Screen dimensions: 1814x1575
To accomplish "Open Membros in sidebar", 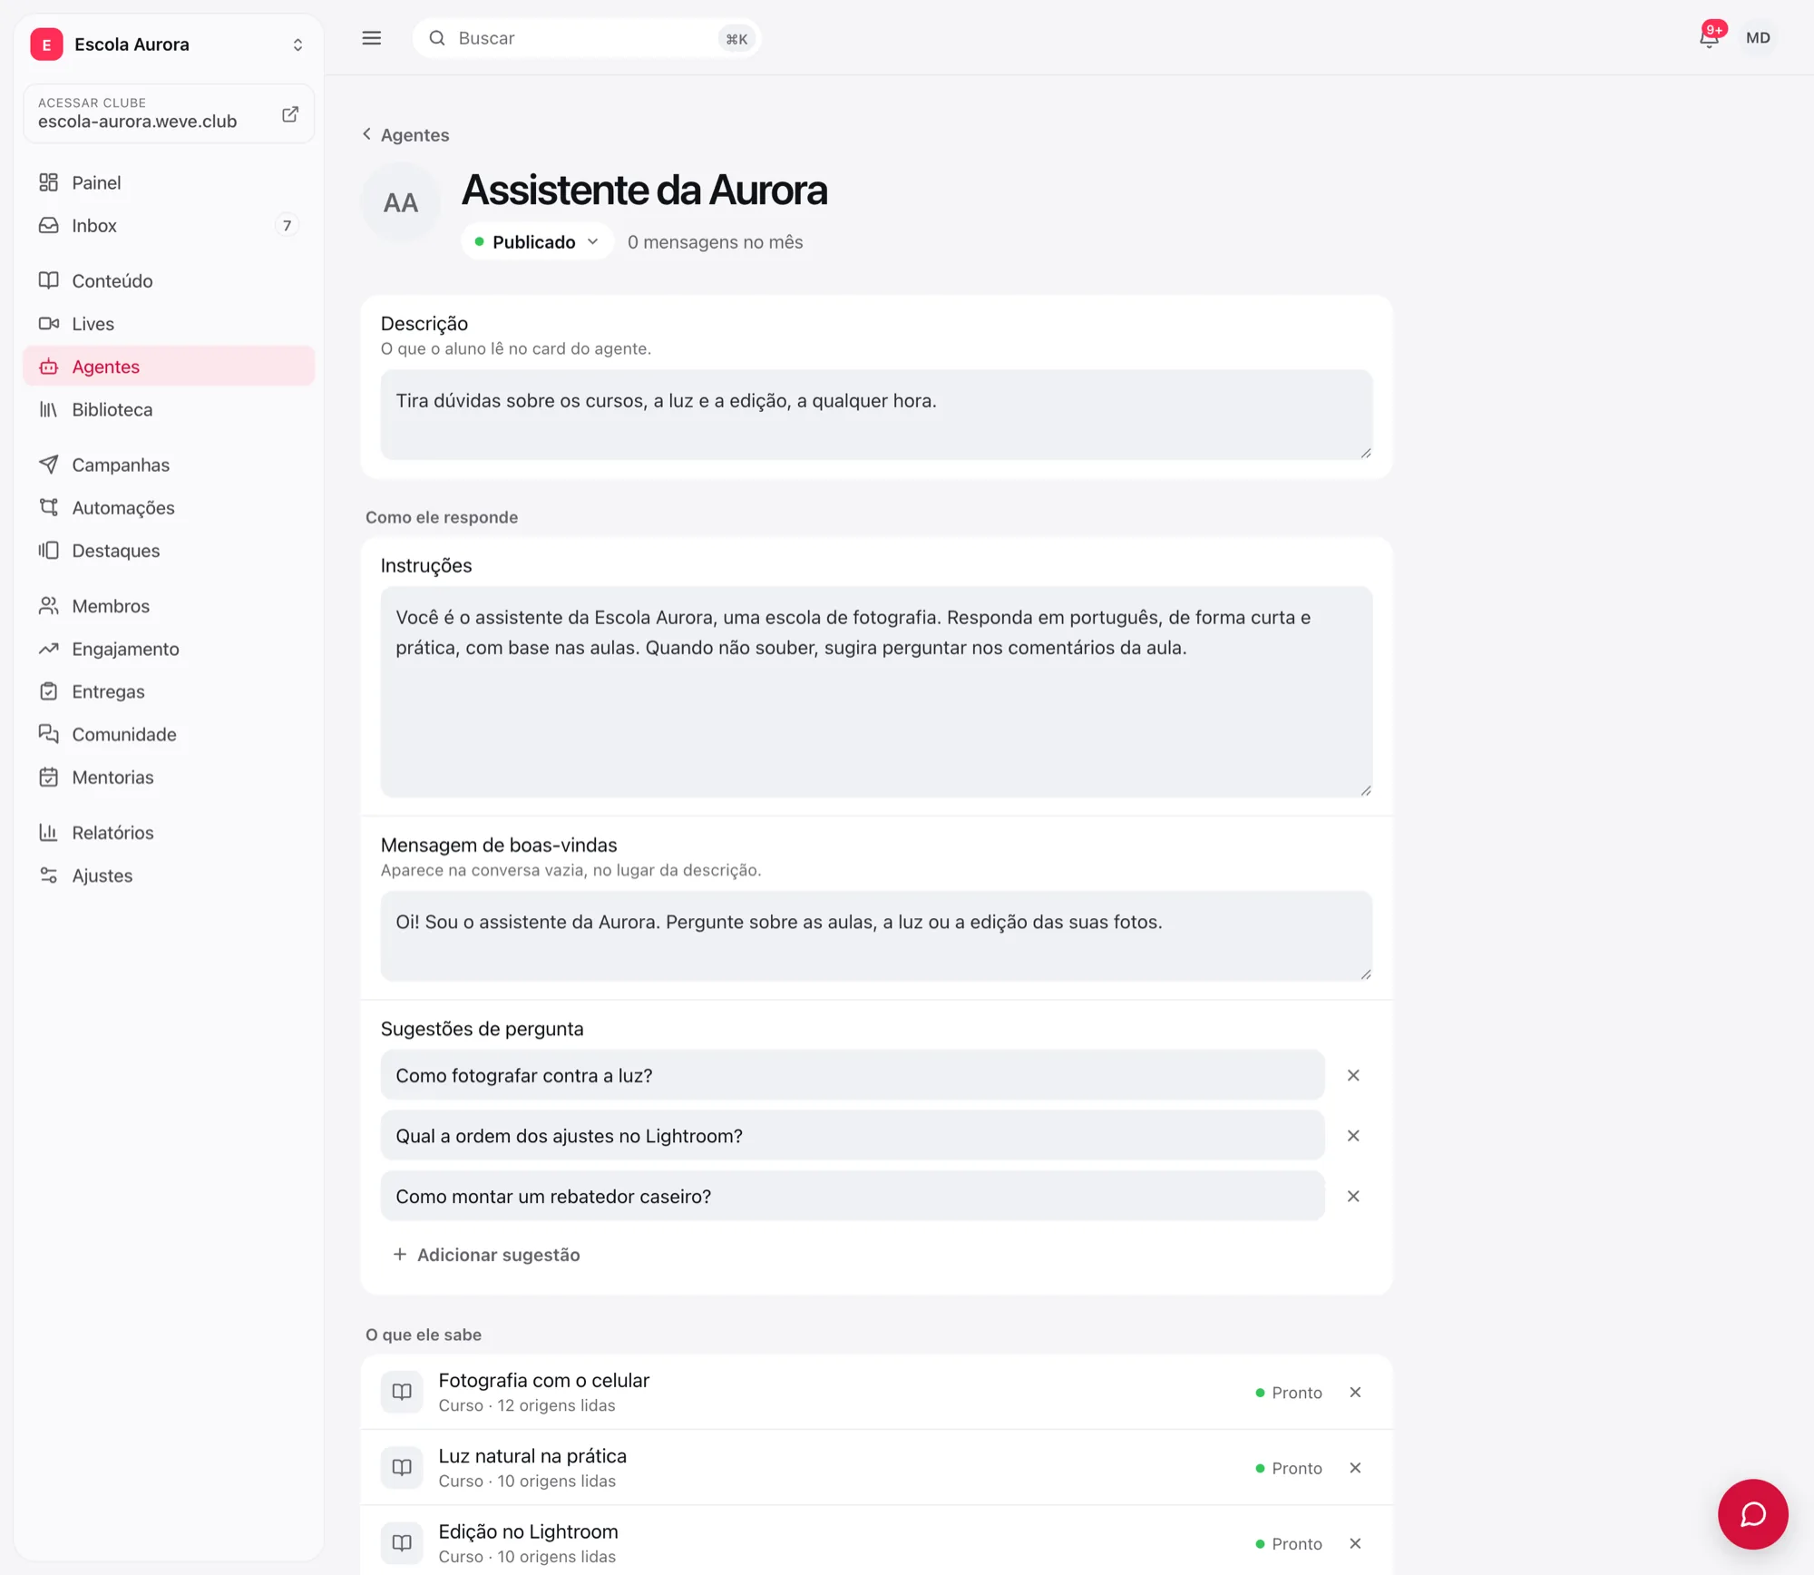I will 169,606.
